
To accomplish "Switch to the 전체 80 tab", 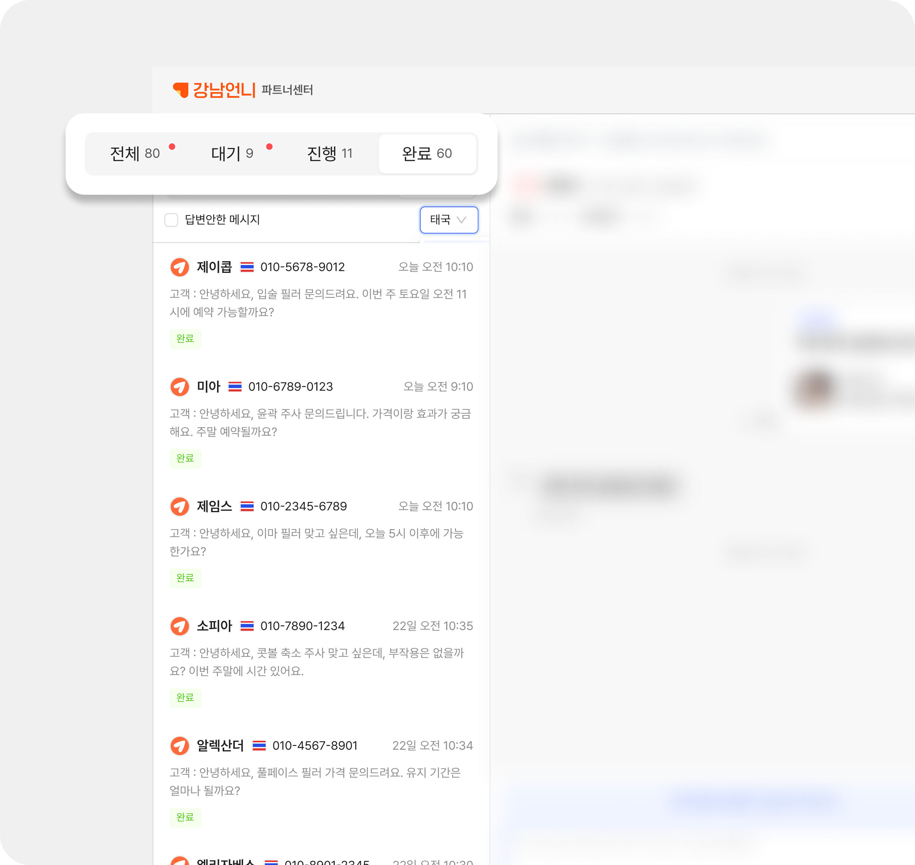I will click(135, 154).
